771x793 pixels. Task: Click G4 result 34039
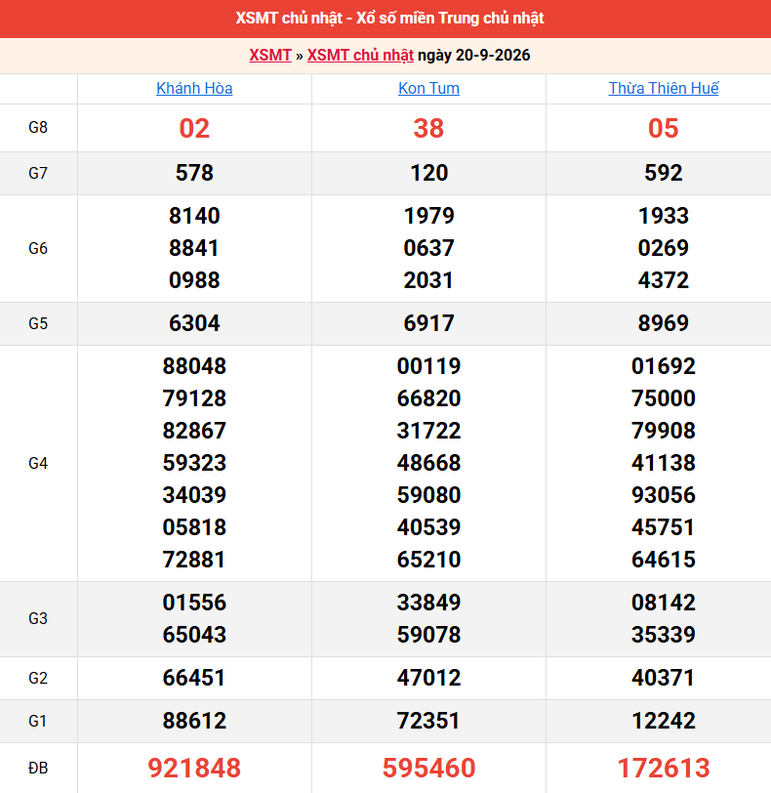[x=194, y=496]
